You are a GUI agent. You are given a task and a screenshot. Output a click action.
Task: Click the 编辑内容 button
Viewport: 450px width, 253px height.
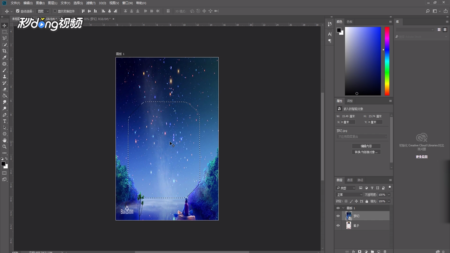366,146
